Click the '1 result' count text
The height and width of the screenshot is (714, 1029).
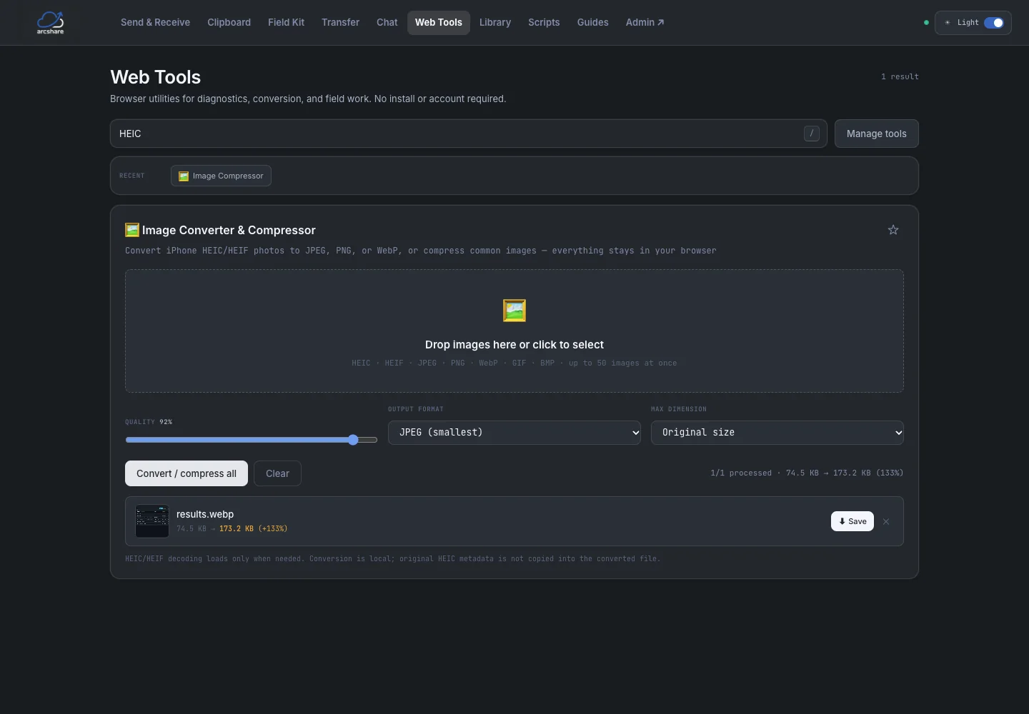[900, 76]
